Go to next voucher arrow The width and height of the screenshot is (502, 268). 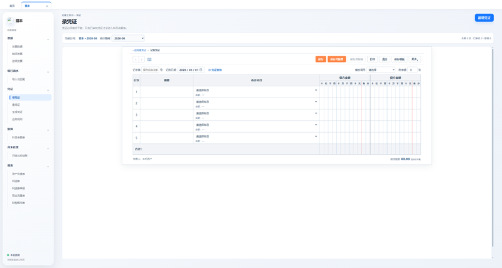[x=142, y=59]
